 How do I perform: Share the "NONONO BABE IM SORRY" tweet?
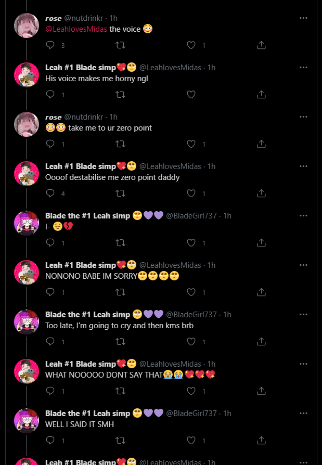point(262,292)
